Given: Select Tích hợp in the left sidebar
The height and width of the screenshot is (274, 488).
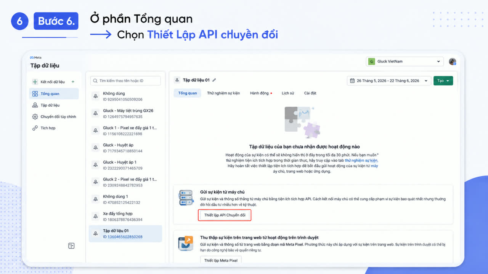Looking at the screenshot, I should pyautogui.click(x=54, y=128).
